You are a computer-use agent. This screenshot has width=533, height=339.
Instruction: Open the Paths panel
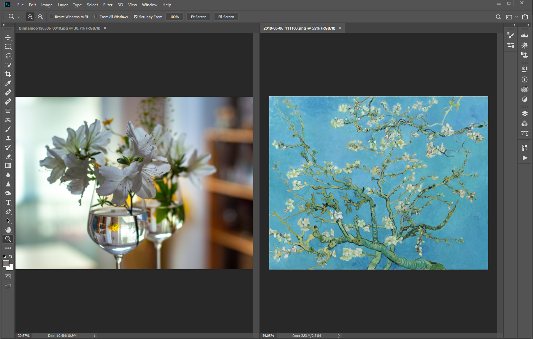click(x=525, y=133)
